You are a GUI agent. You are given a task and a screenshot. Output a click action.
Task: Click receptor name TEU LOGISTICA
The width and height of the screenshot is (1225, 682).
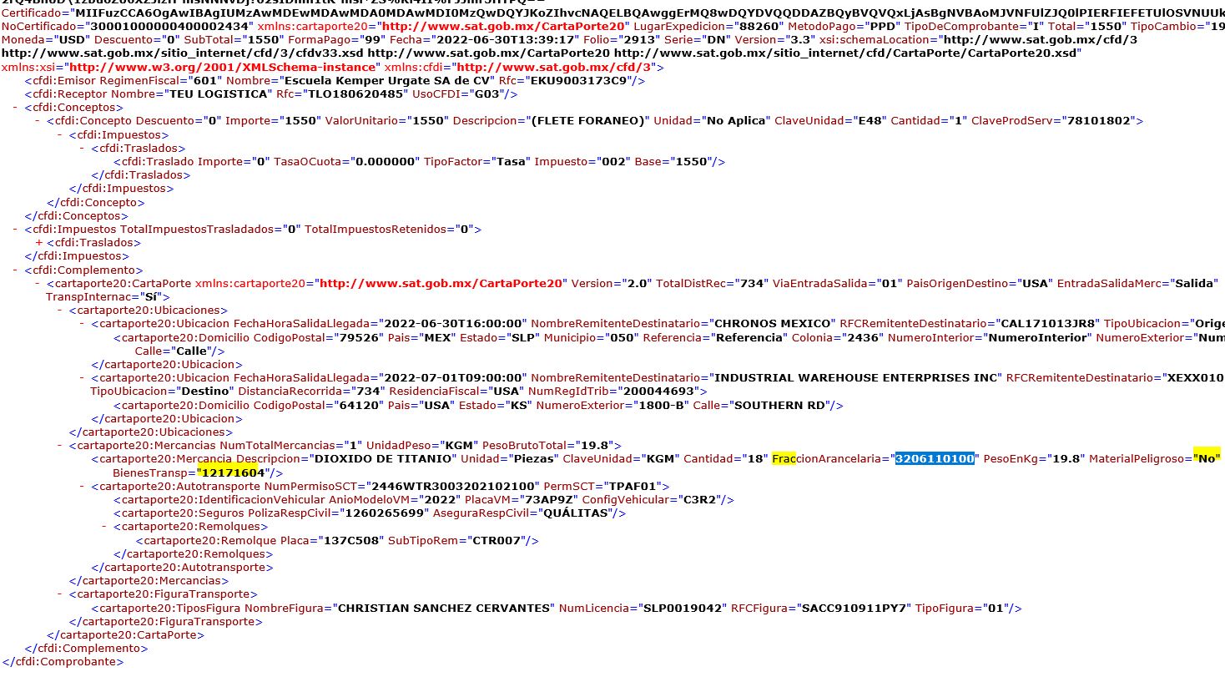pos(219,94)
